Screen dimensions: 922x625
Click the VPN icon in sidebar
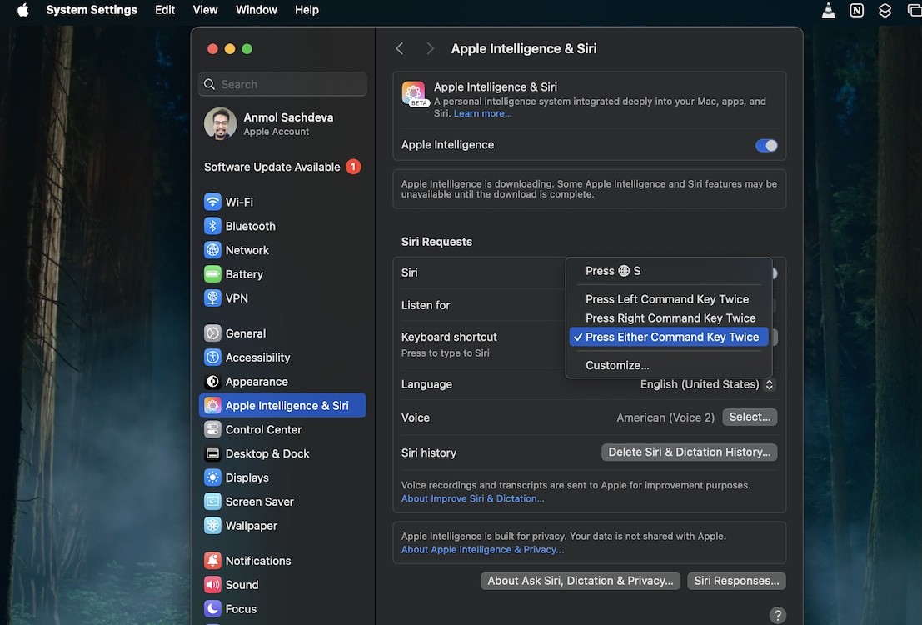pos(212,298)
